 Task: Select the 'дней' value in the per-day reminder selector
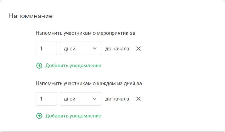[x=69, y=99]
